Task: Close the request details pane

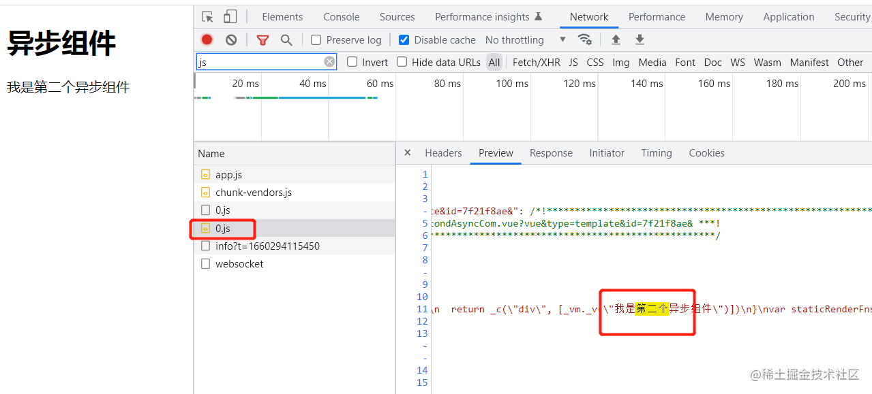Action: [408, 153]
